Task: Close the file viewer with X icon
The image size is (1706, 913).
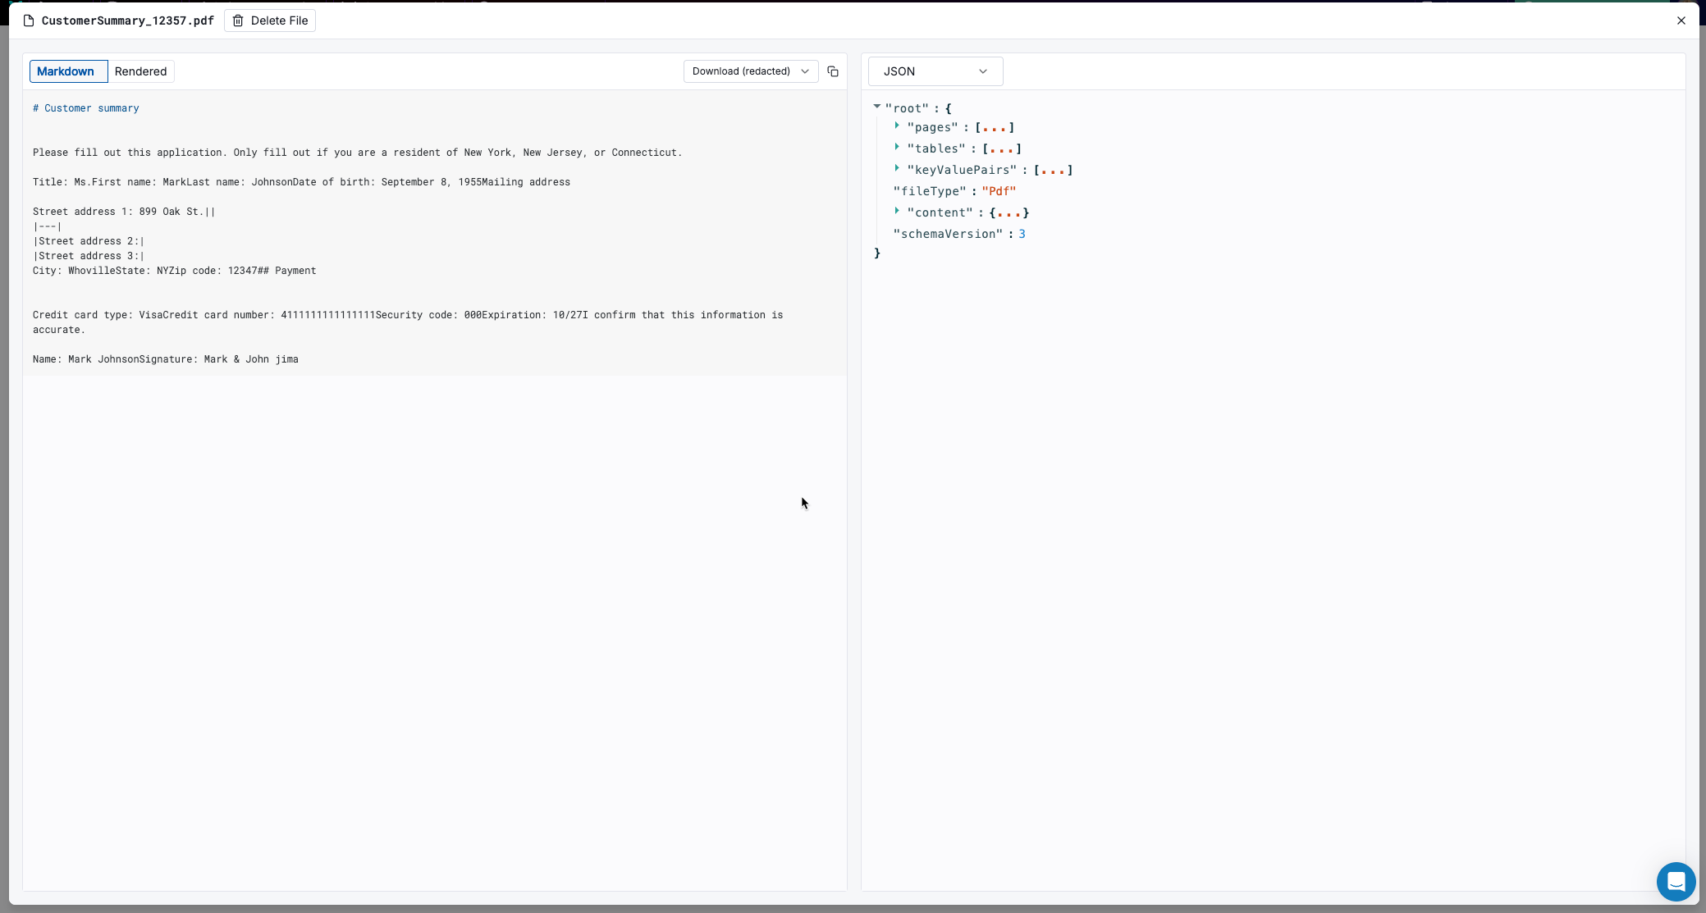Action: tap(1681, 21)
